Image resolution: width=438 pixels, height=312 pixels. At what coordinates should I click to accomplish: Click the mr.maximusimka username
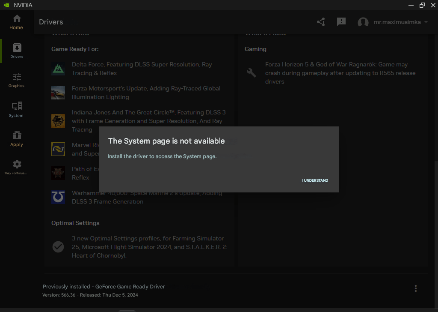[x=397, y=22]
